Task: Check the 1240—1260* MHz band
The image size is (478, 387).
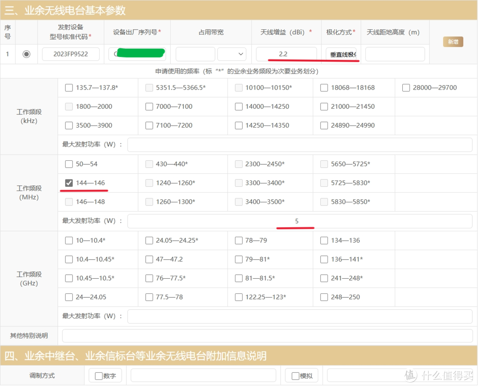Action: pos(149,183)
